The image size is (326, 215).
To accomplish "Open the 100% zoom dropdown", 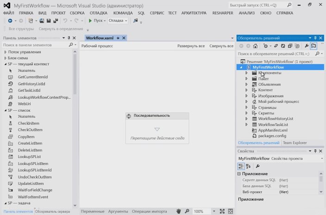I will [214, 211].
